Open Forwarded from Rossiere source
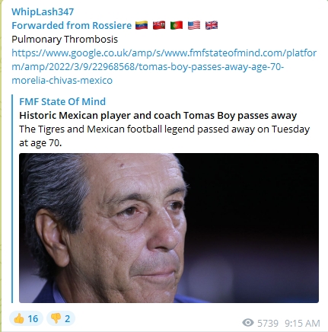328x332 pixels. coord(72,25)
